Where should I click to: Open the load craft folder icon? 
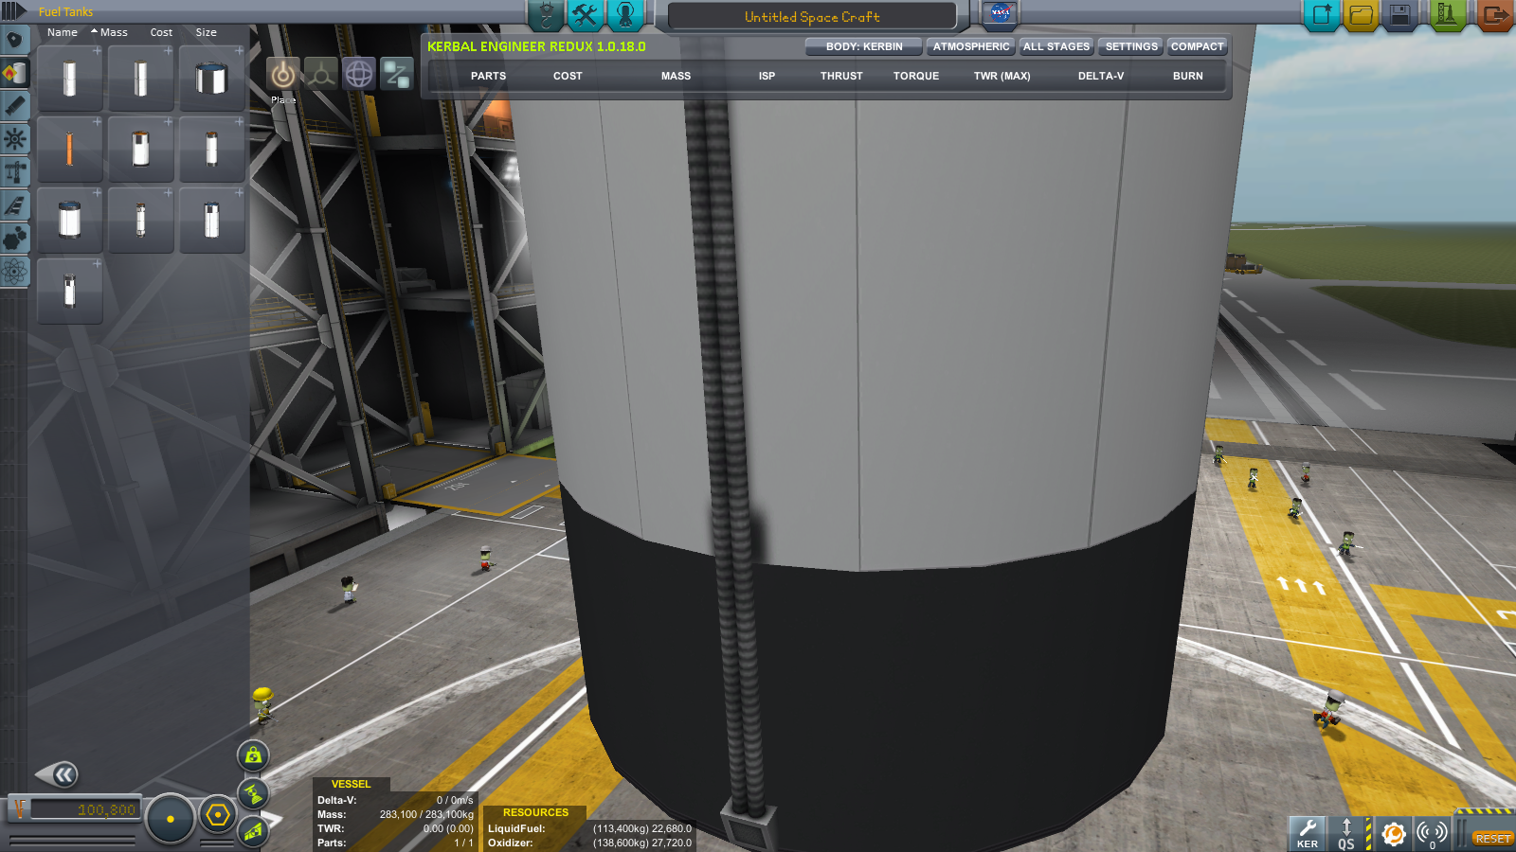[1361, 15]
